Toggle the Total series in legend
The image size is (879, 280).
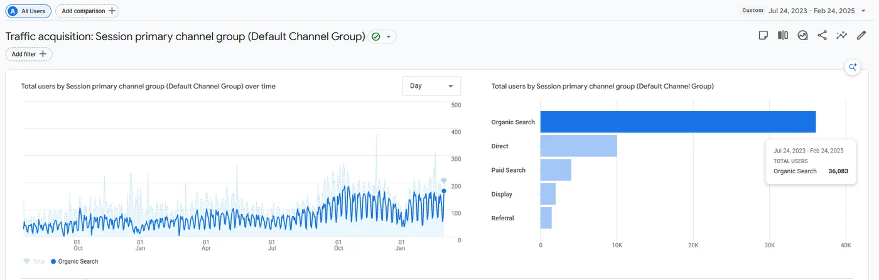(36, 261)
